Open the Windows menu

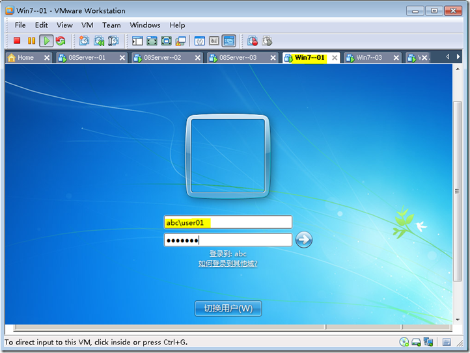click(x=145, y=25)
